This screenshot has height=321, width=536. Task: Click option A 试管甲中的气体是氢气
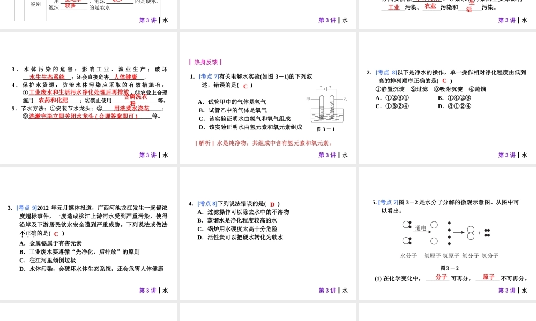point(232,102)
